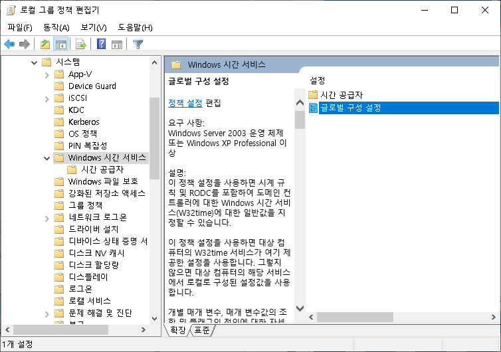
Task: Click the Back arrow toolbar icon
Action: (9, 44)
